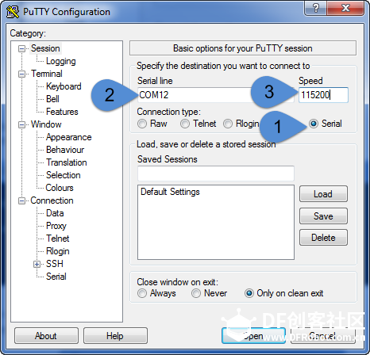Click the Cancel button
Viewport: 370px width, 355px height.
click(x=322, y=336)
